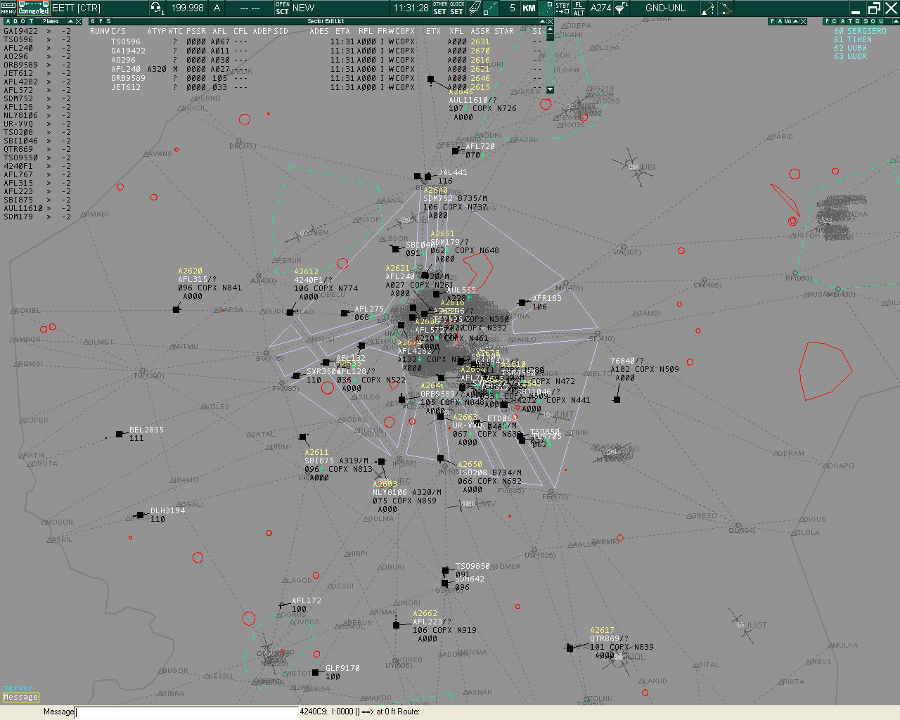900x720 pixels.
Task: Click the GND-UNL altitude filter range
Action: [x=666, y=8]
